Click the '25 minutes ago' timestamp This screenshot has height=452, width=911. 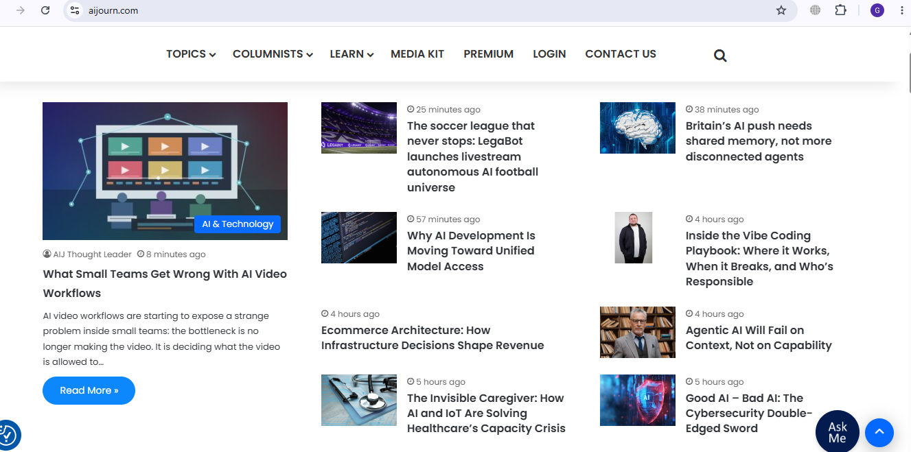(x=443, y=110)
